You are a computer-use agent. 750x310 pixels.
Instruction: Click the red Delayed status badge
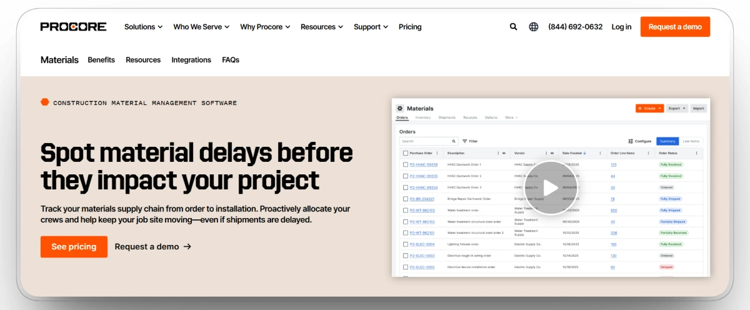pyautogui.click(x=667, y=267)
